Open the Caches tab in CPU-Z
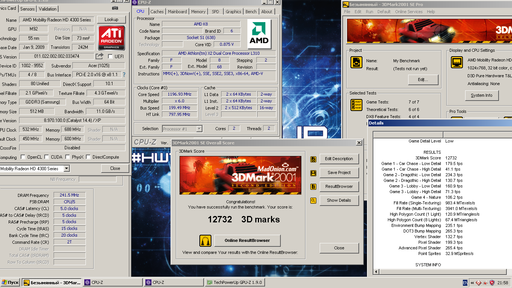 point(157,12)
